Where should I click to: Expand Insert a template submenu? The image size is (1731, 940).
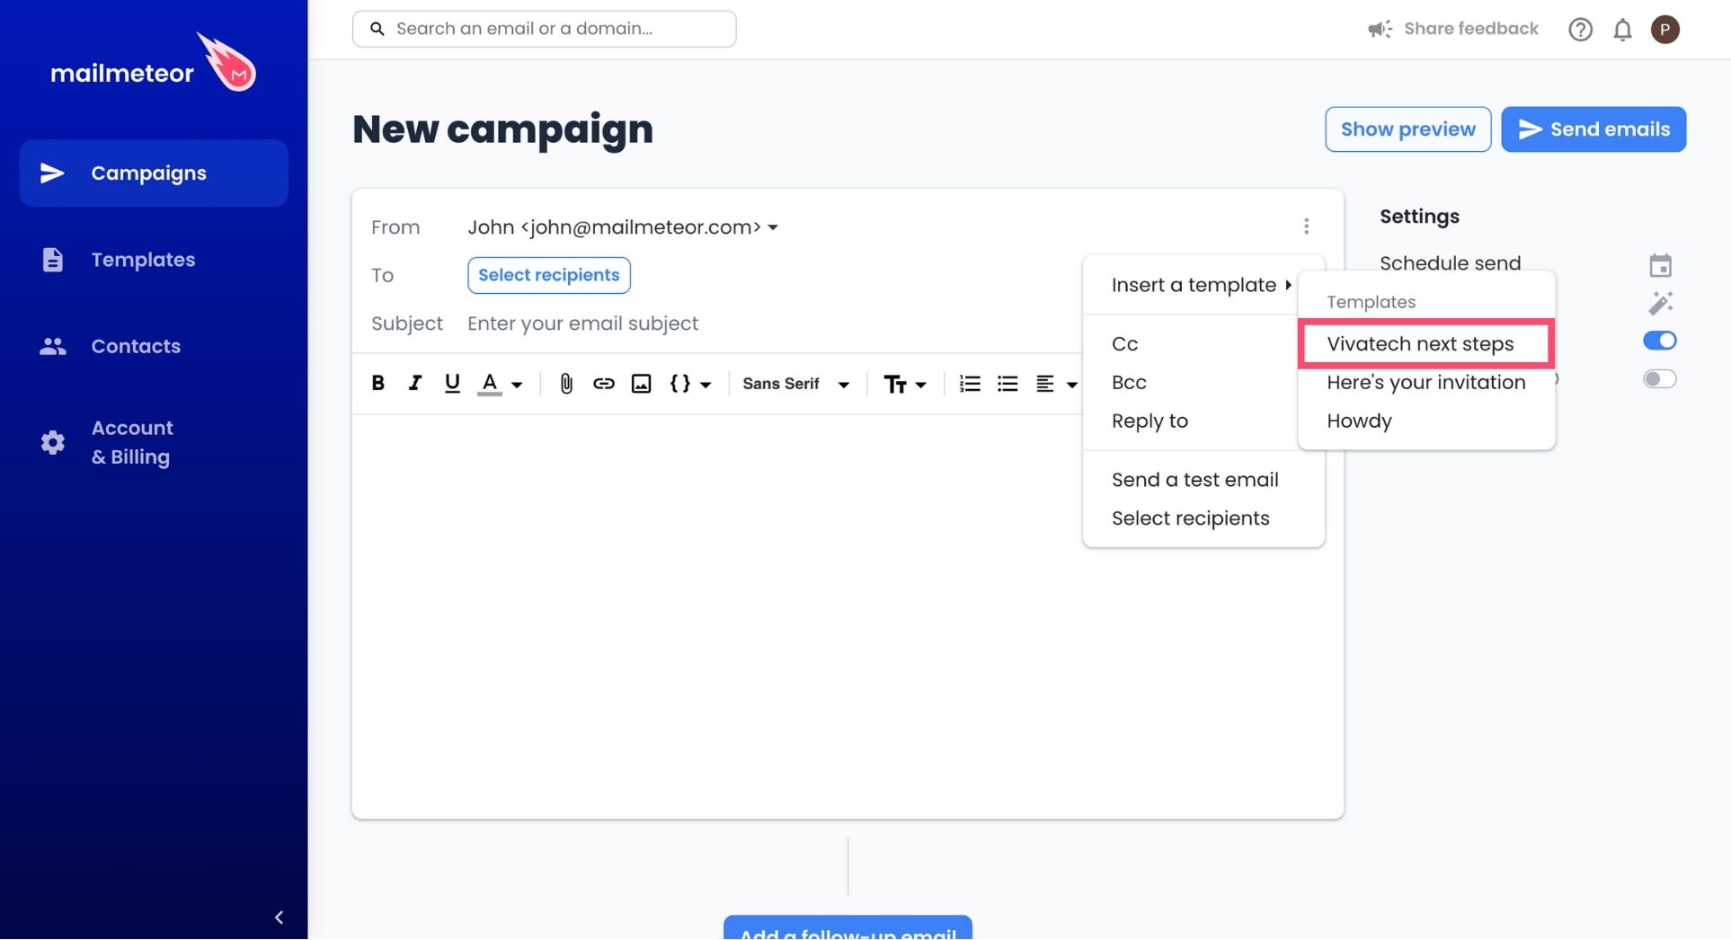pos(1203,285)
